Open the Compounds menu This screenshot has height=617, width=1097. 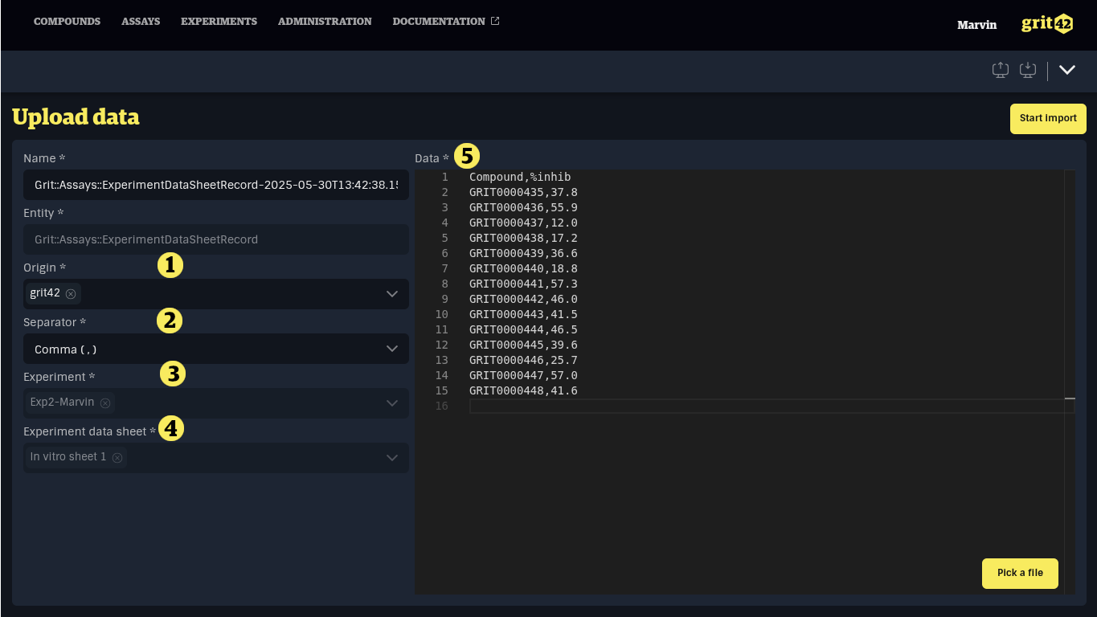[x=67, y=22]
